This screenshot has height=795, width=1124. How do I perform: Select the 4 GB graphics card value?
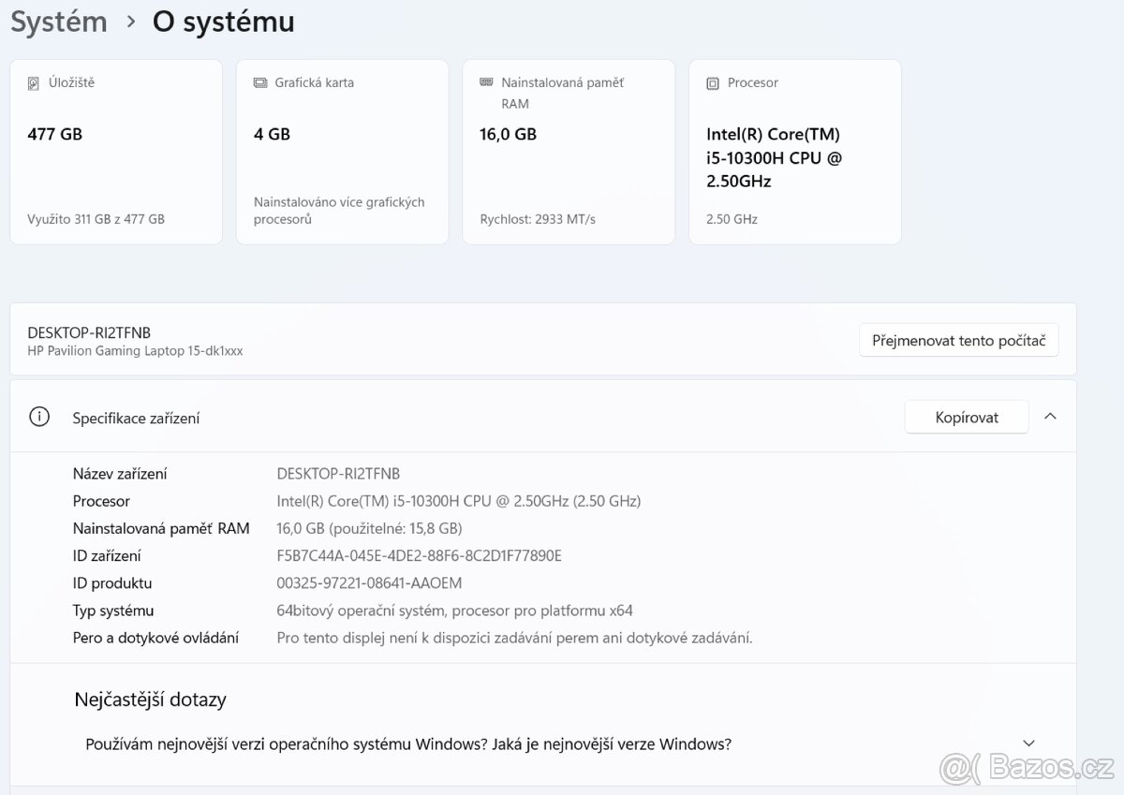[x=272, y=134]
